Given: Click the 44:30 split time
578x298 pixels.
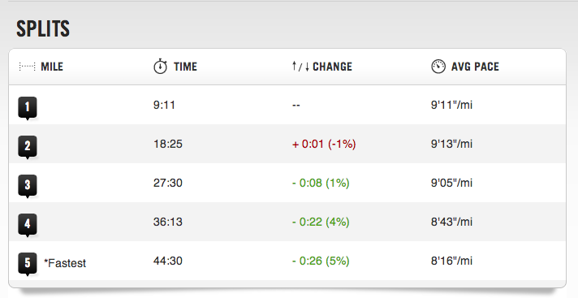Looking at the screenshot, I should pos(168,261).
